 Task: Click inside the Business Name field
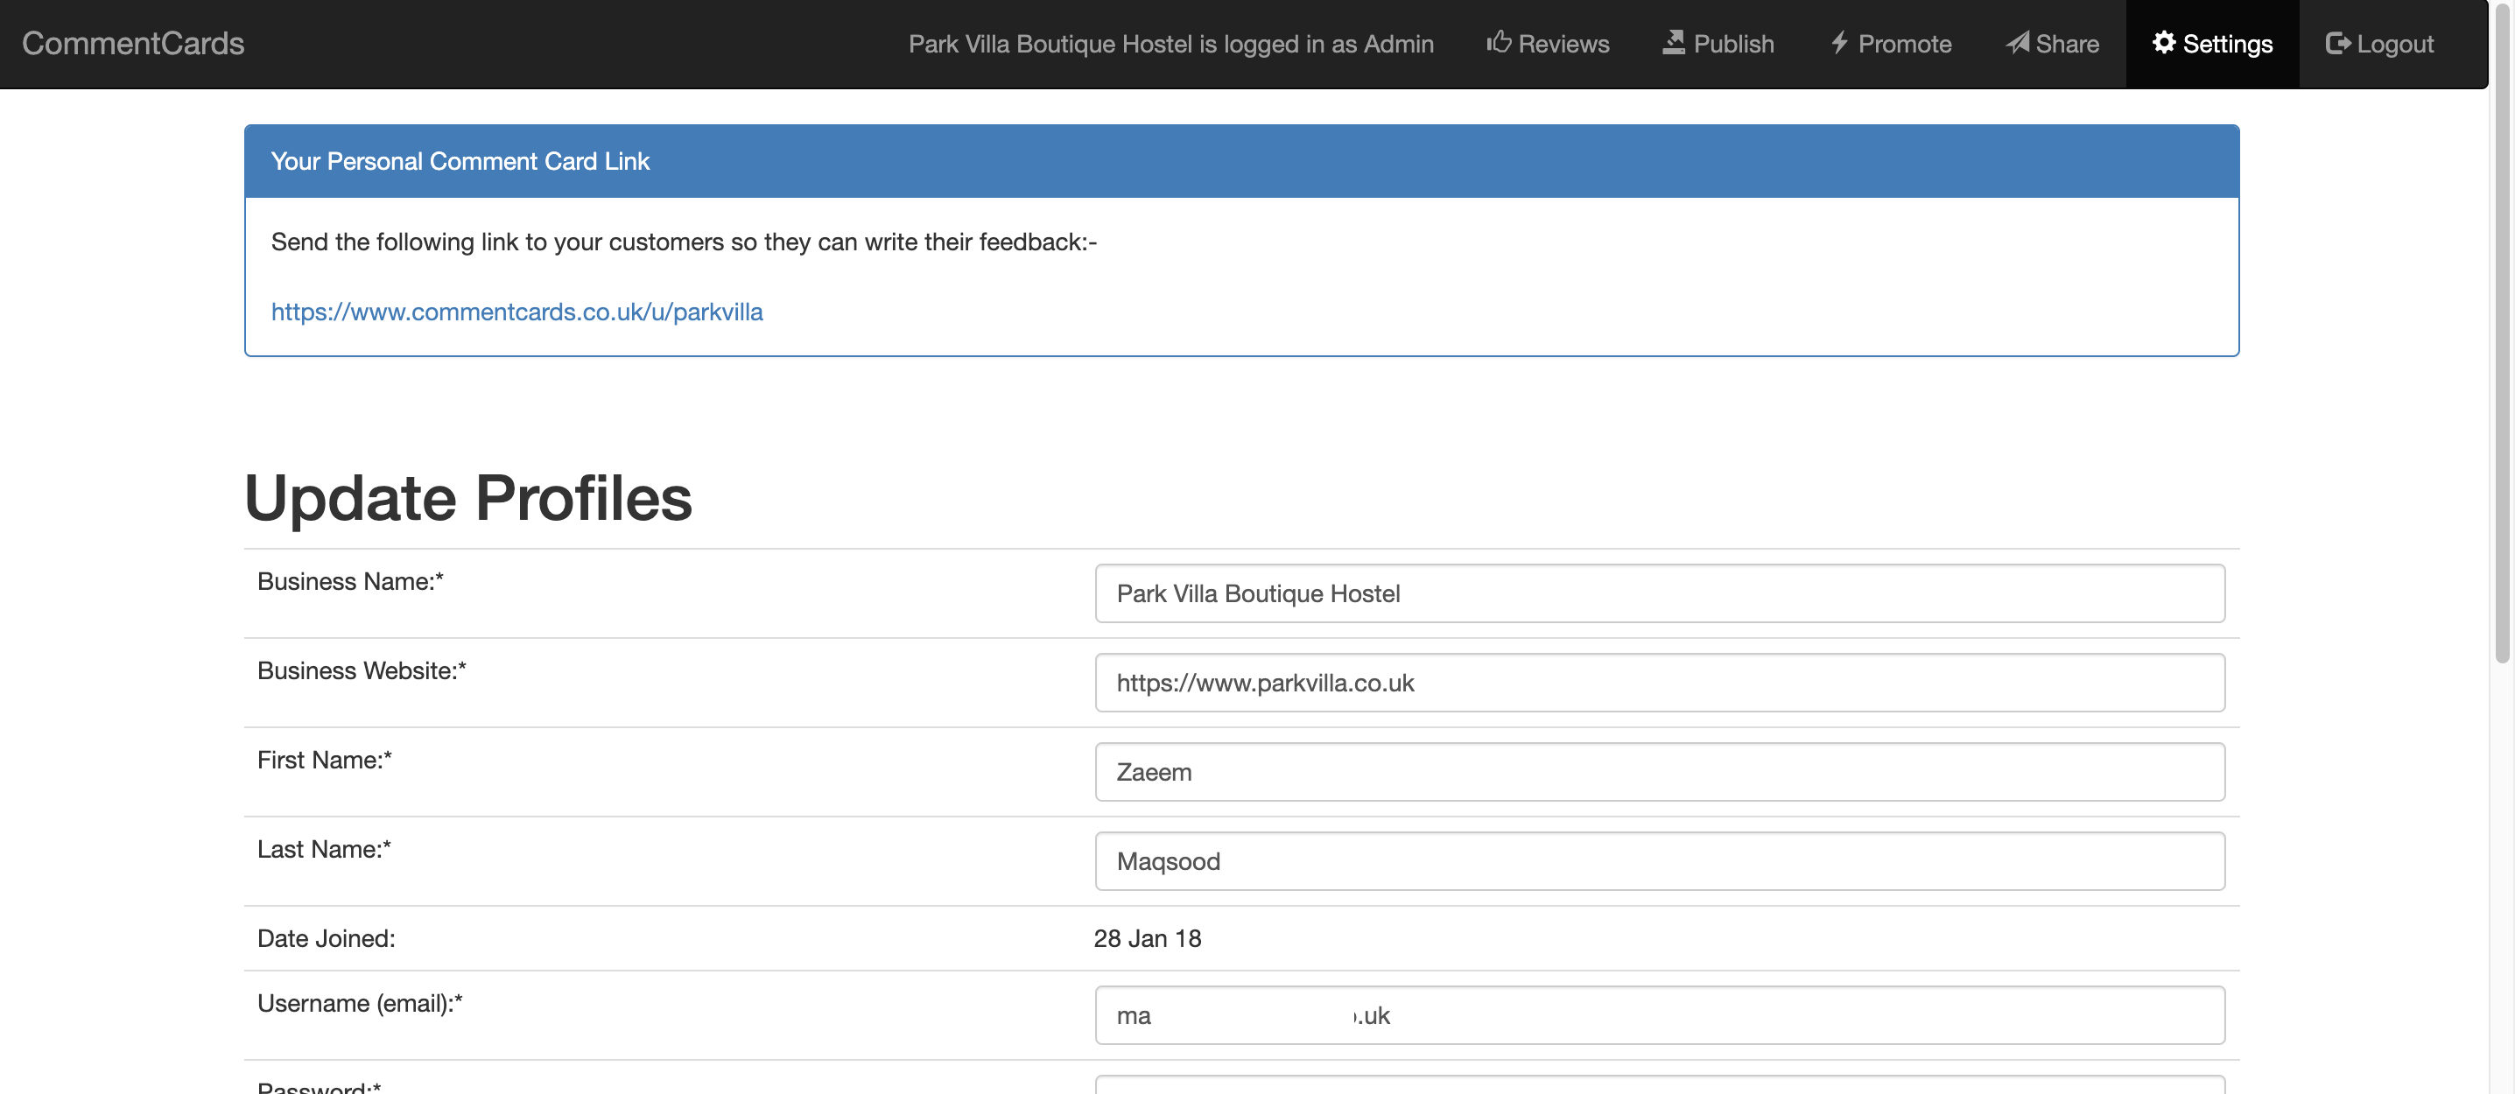1659,593
